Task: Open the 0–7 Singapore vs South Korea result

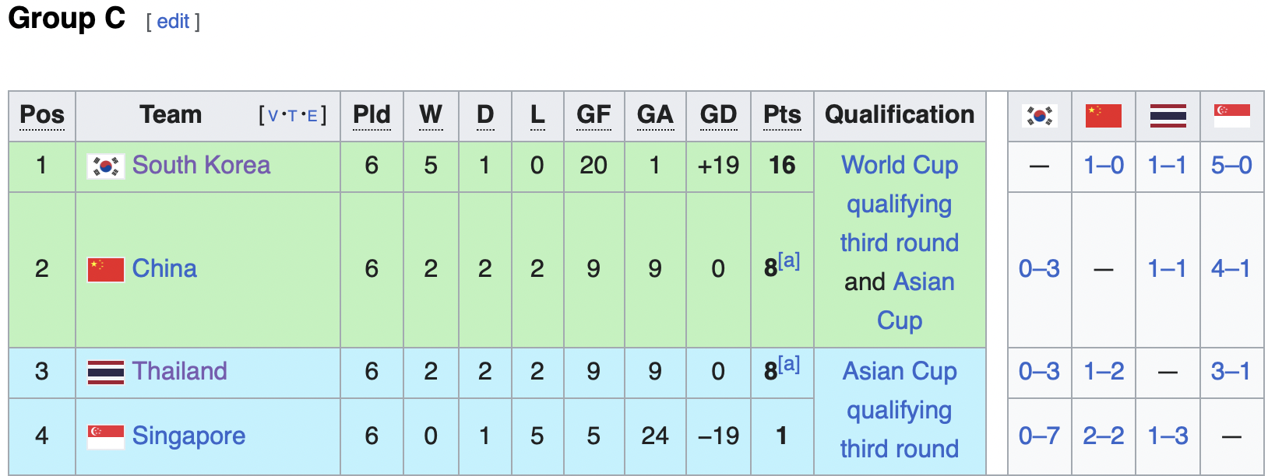Action: click(1039, 436)
